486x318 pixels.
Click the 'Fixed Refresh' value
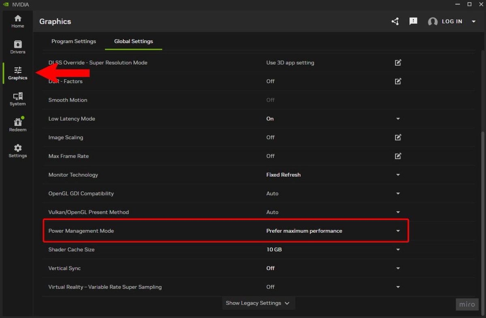283,175
